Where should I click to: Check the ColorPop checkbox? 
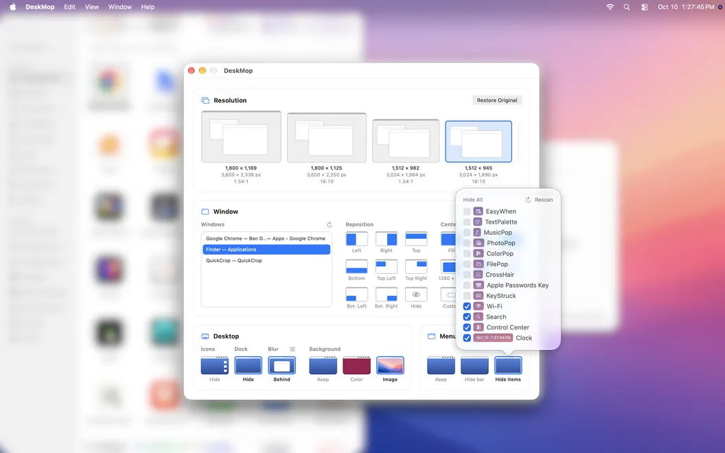[467, 254]
